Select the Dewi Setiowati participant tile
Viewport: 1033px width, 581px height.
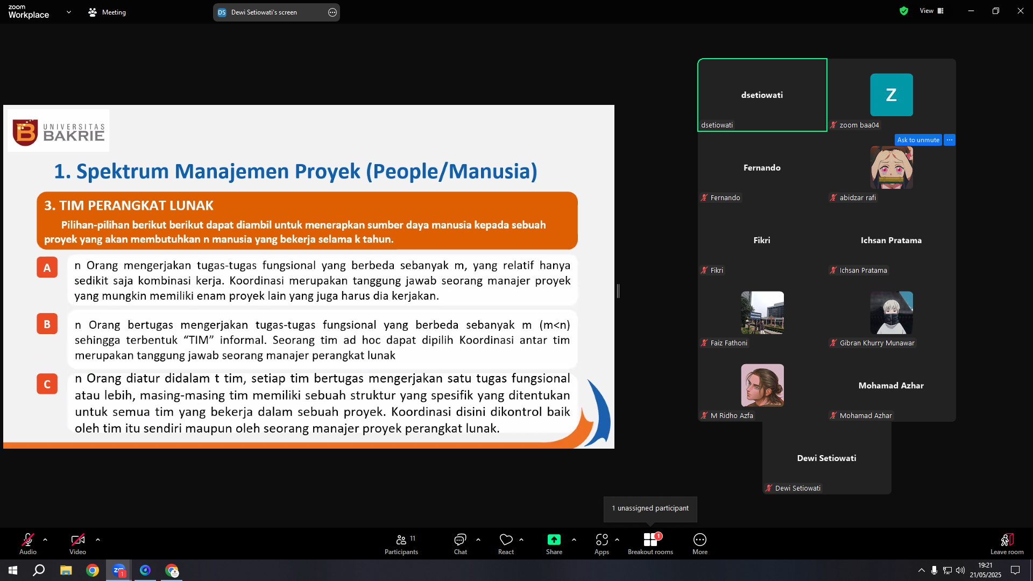click(827, 458)
